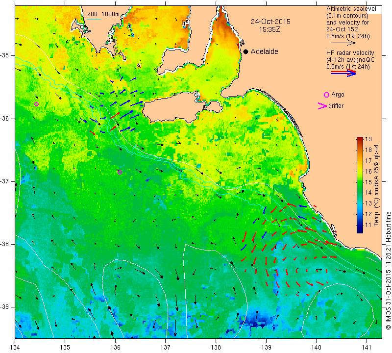This screenshot has height=353, width=392.
Task: Click the latitude label -35
Action: point(5,55)
